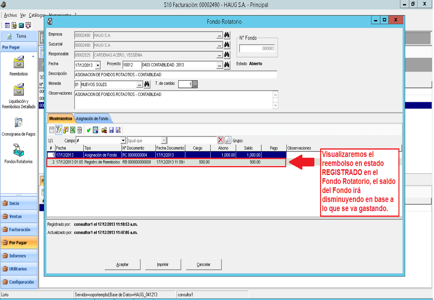
Task: Select the Facturación navigation section
Action: pyautogui.click(x=19, y=230)
